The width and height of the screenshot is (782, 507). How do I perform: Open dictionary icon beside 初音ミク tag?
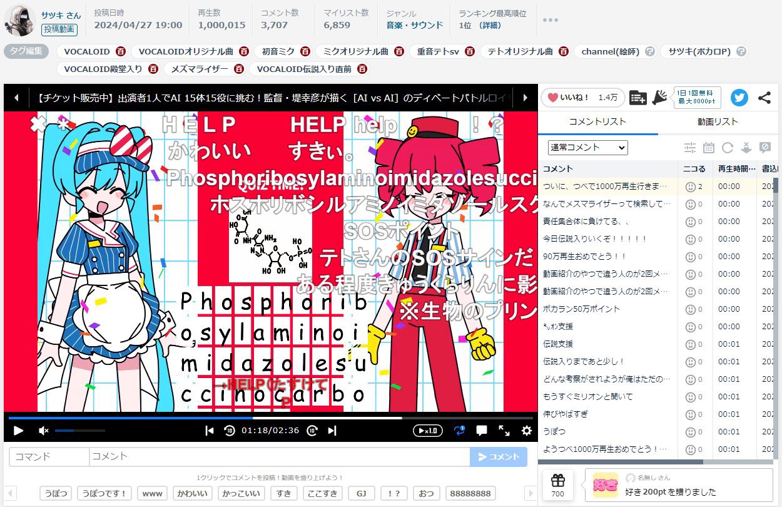305,51
